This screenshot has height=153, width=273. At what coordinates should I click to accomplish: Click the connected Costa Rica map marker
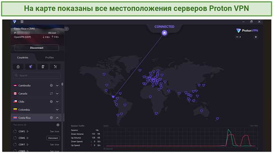(x=113, y=97)
